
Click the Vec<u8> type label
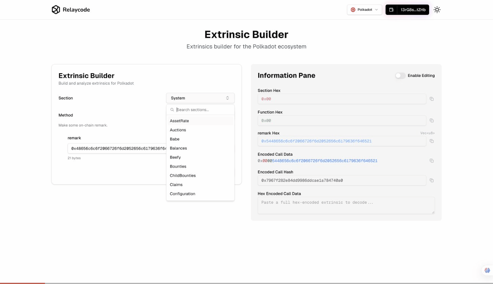427,133
